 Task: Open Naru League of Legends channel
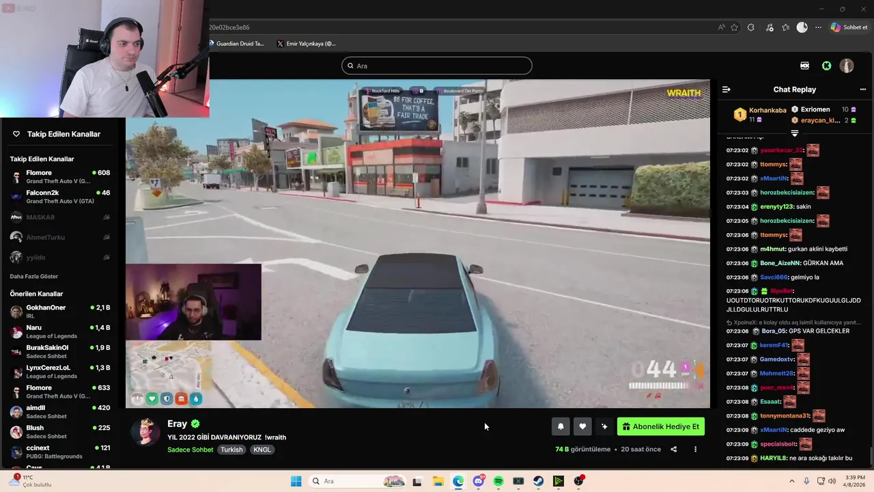(x=60, y=331)
